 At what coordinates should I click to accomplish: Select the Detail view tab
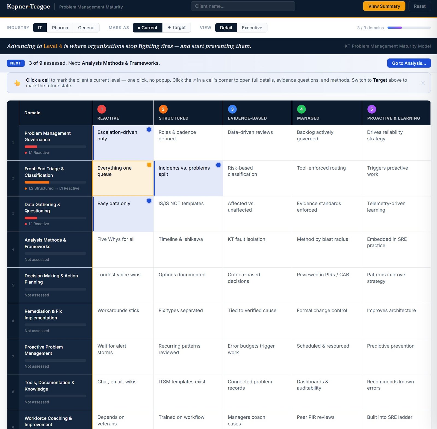226,28
